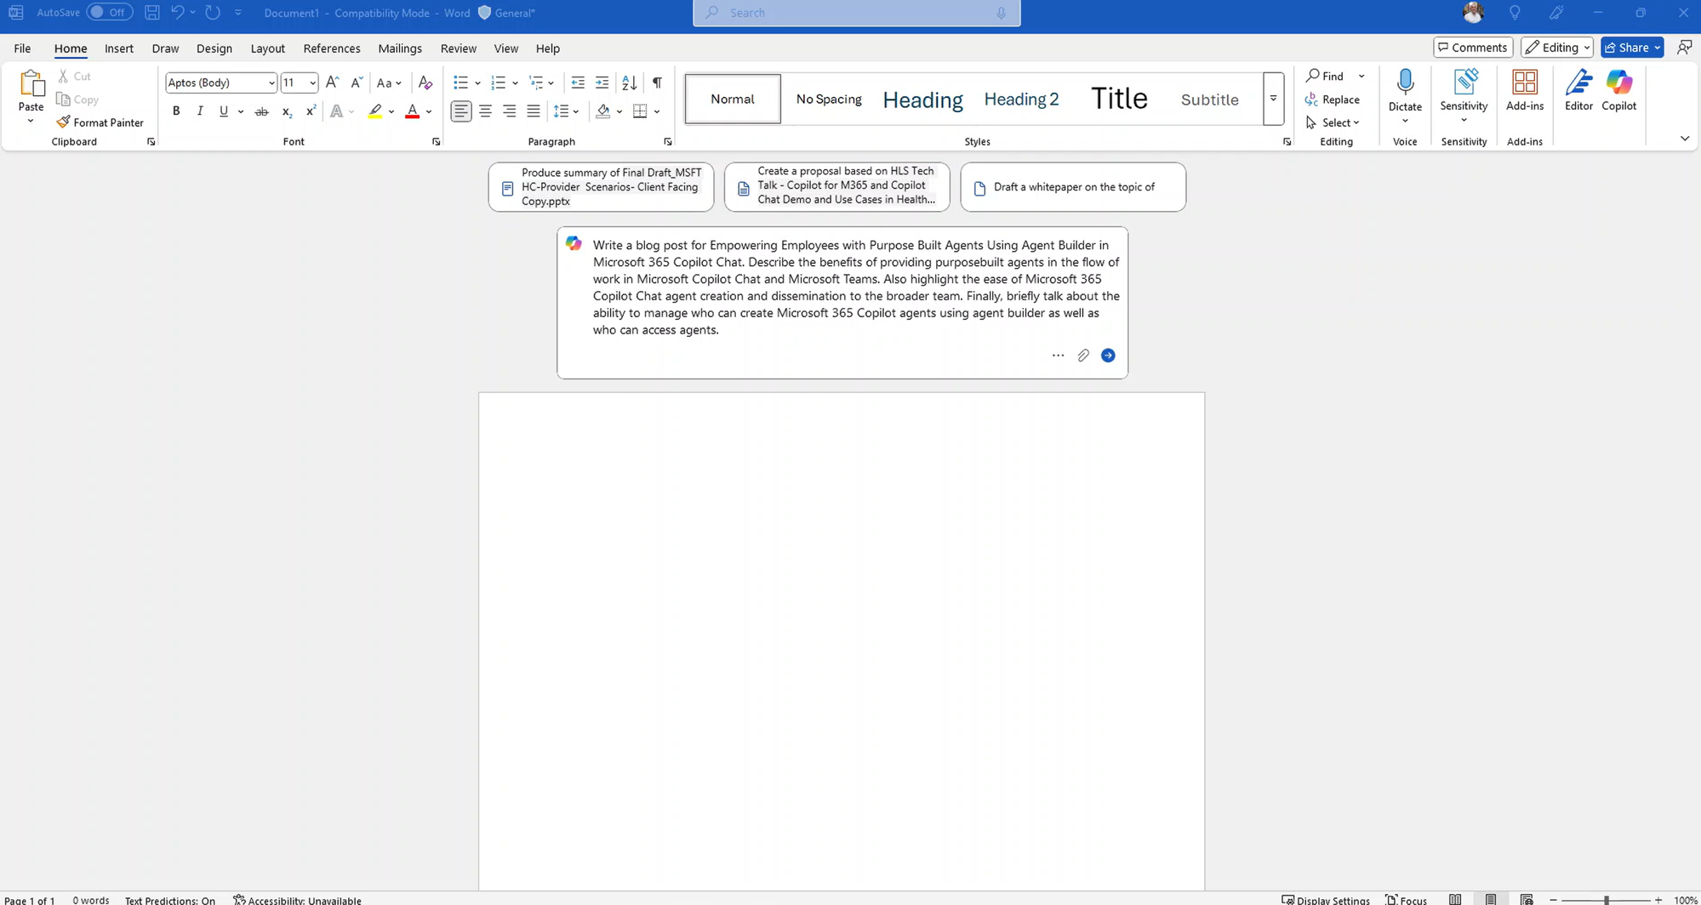Apply superscript formatting

click(x=311, y=111)
